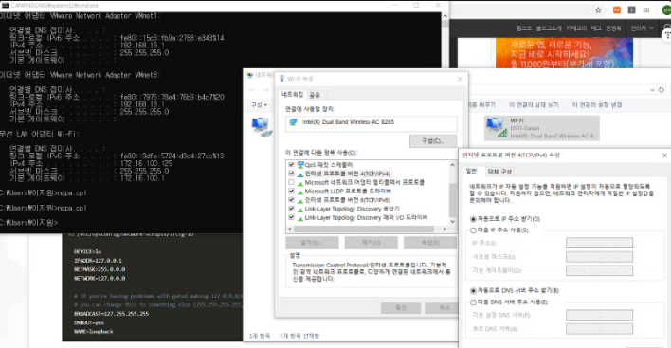Image resolution: width=671 pixels, height=348 pixels.
Task: Open the 카테고리 menu in blog navigation
Action: [x=576, y=28]
